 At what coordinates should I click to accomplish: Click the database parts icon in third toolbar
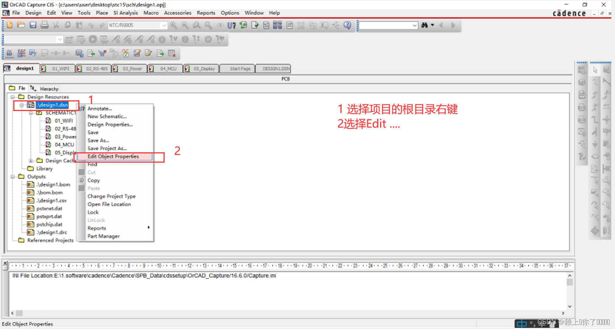79,53
